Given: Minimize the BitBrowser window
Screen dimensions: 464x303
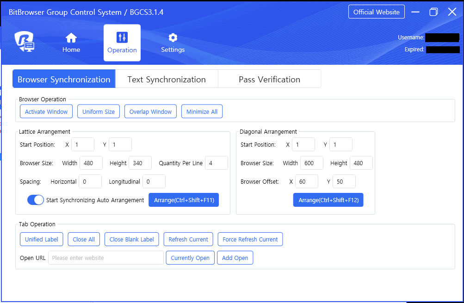Looking at the screenshot, I should [415, 12].
